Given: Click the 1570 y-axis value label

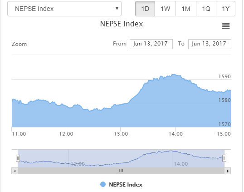Looking at the screenshot, I should pyautogui.click(x=224, y=124).
